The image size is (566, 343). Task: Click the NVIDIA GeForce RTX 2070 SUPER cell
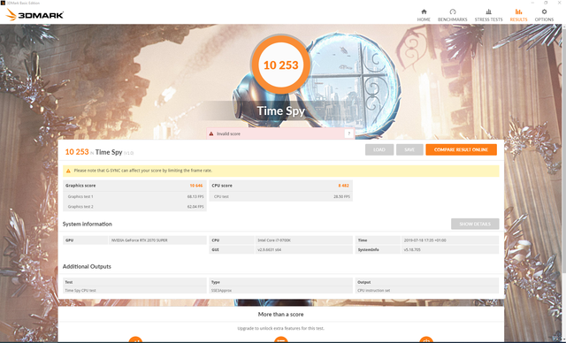(x=157, y=240)
